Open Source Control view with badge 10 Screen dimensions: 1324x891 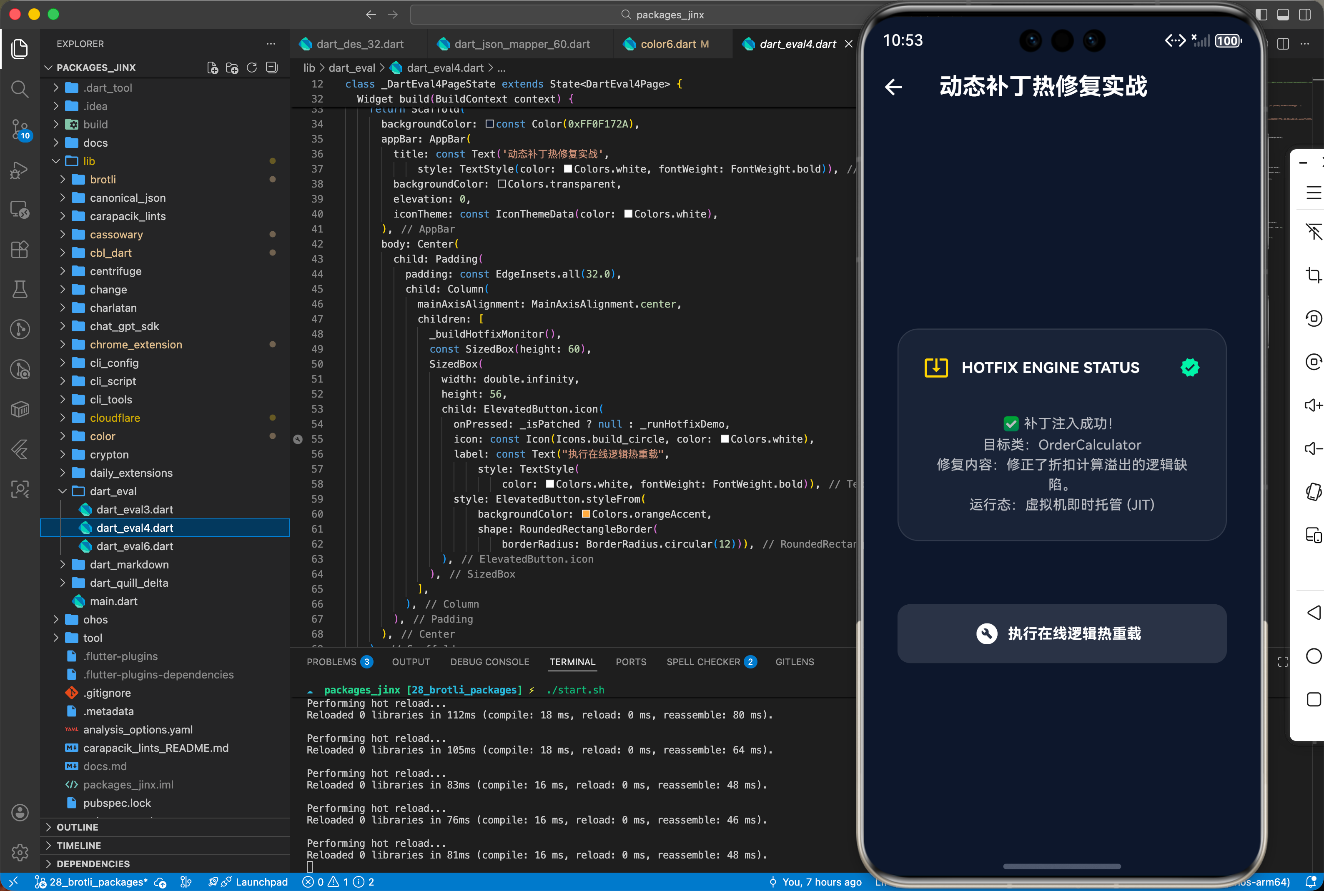pyautogui.click(x=20, y=129)
